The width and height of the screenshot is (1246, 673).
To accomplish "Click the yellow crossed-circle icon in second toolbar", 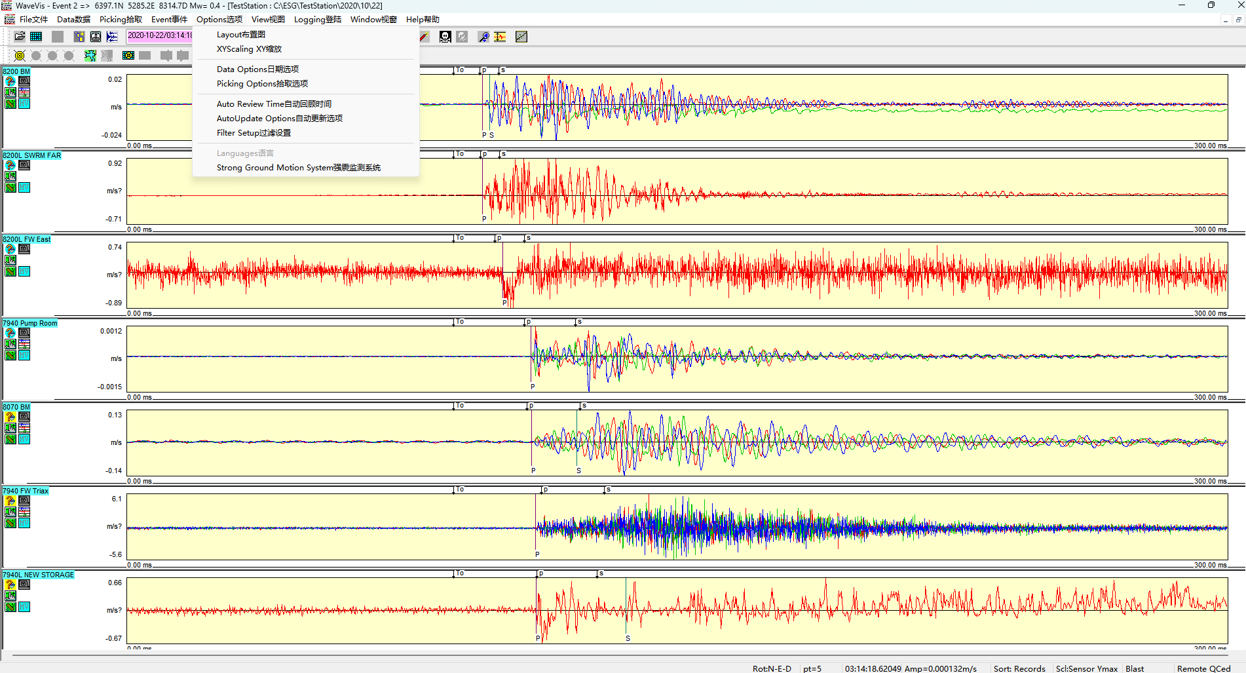I will pos(20,56).
